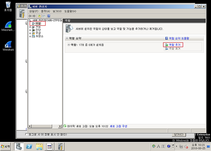
Task: Open the 동작(A) menu
Action: click(x=45, y=11)
